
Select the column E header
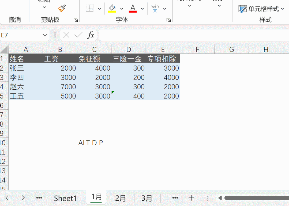[163, 49]
